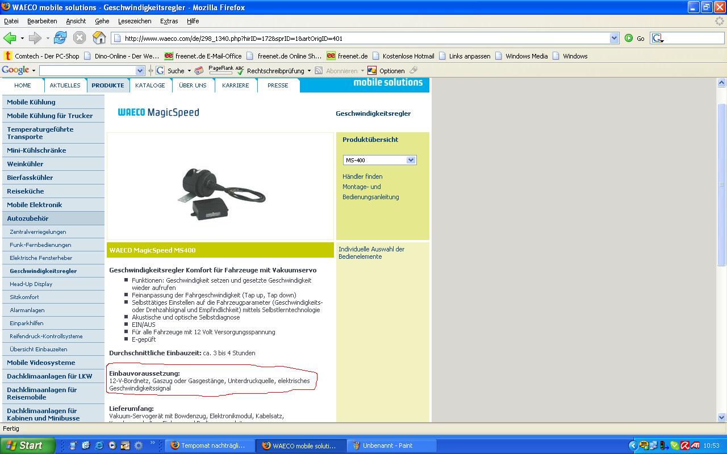Reload the page with the refresh icon

(x=60, y=38)
